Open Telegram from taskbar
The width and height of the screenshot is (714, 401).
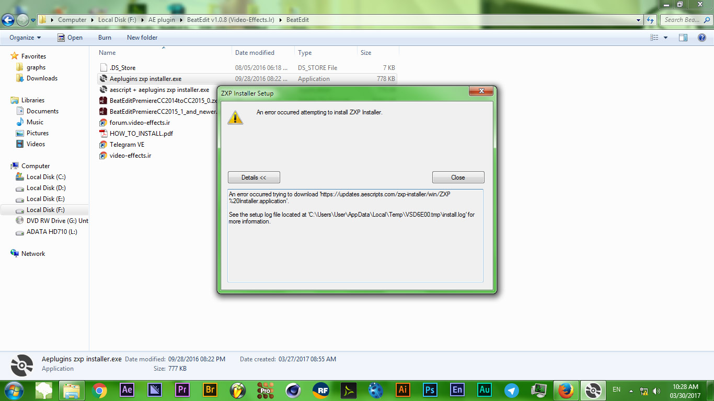[x=512, y=390]
